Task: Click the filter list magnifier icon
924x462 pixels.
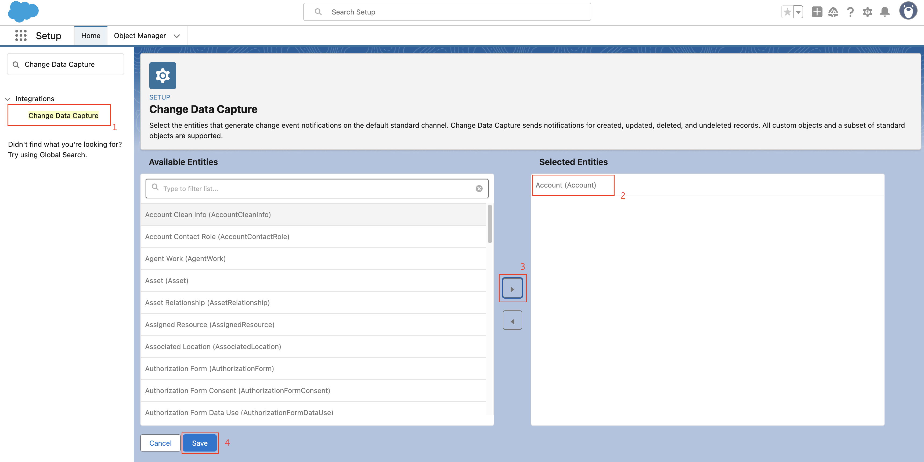Action: tap(155, 187)
